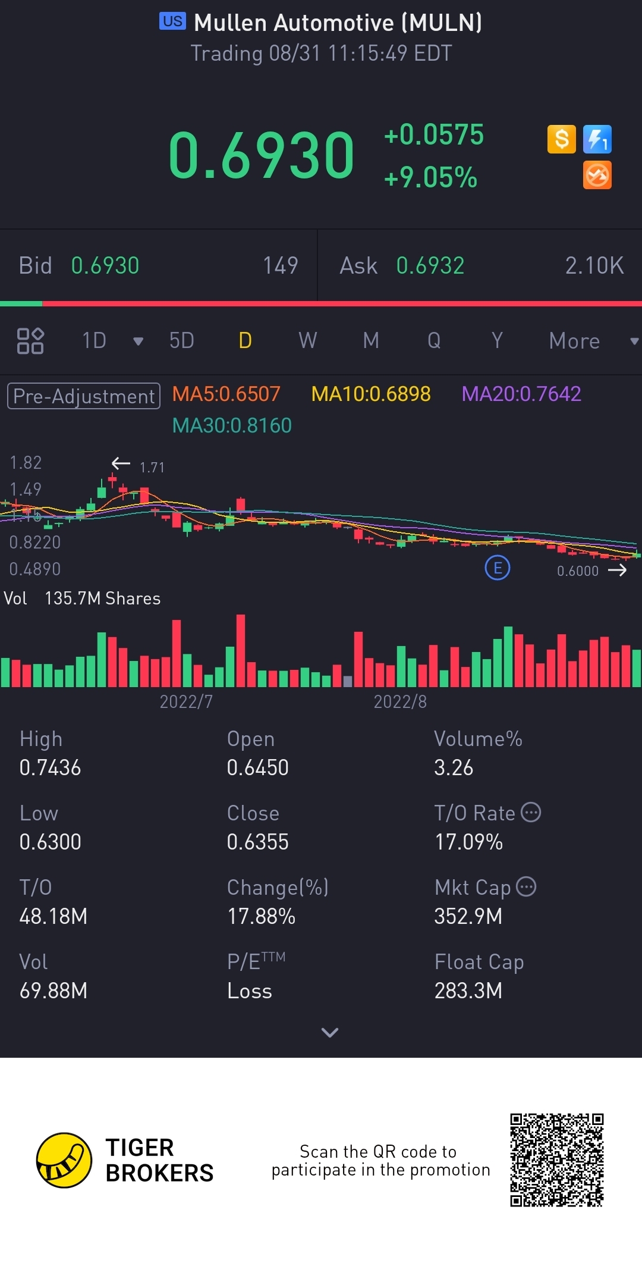Tap the T/O value 48.18M
This screenshot has width=642, height=1263.
point(53,916)
